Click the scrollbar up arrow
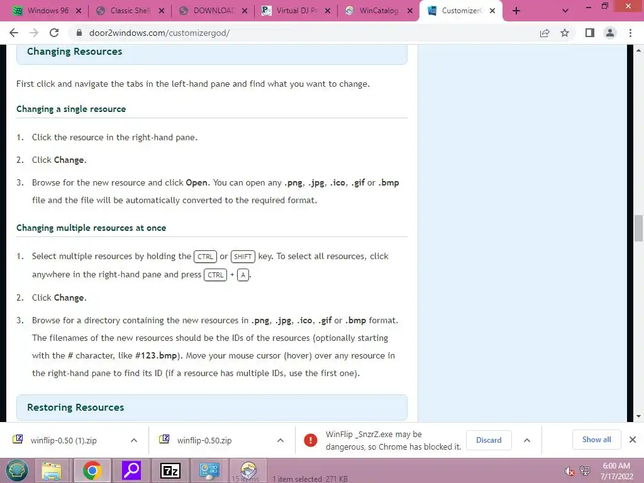The width and height of the screenshot is (644, 483). [x=638, y=50]
